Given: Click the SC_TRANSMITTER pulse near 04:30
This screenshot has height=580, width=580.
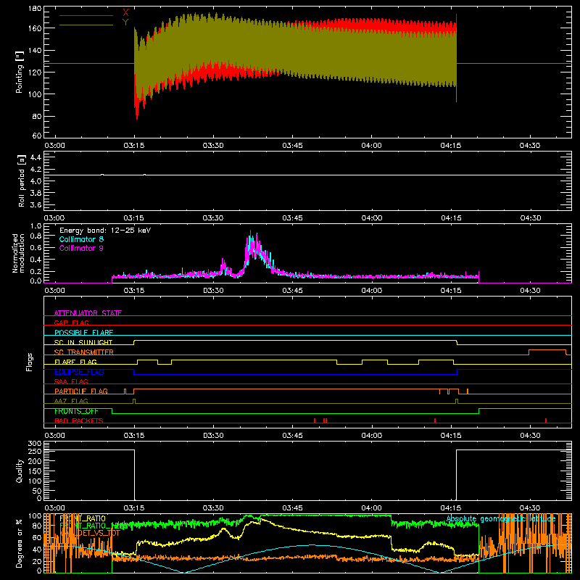Looking at the screenshot, I should [x=547, y=352].
